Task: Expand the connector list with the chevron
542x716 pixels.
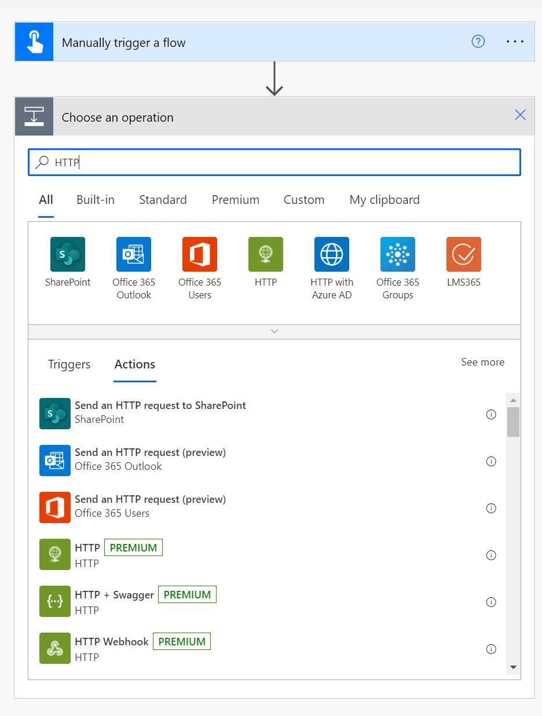Action: (x=274, y=331)
